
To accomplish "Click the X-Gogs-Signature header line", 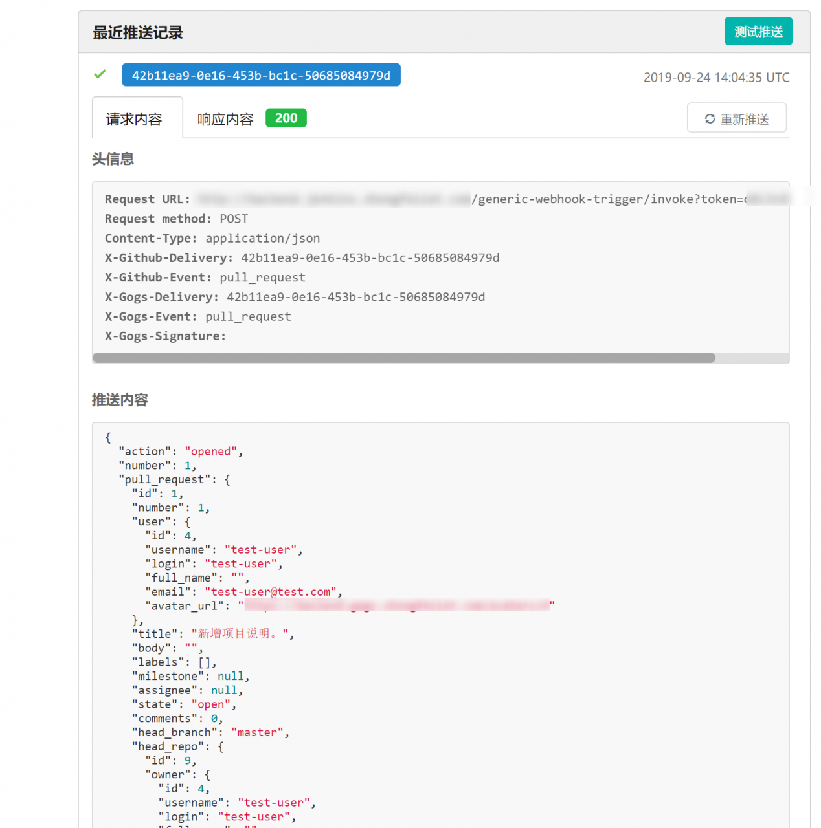I will [165, 336].
